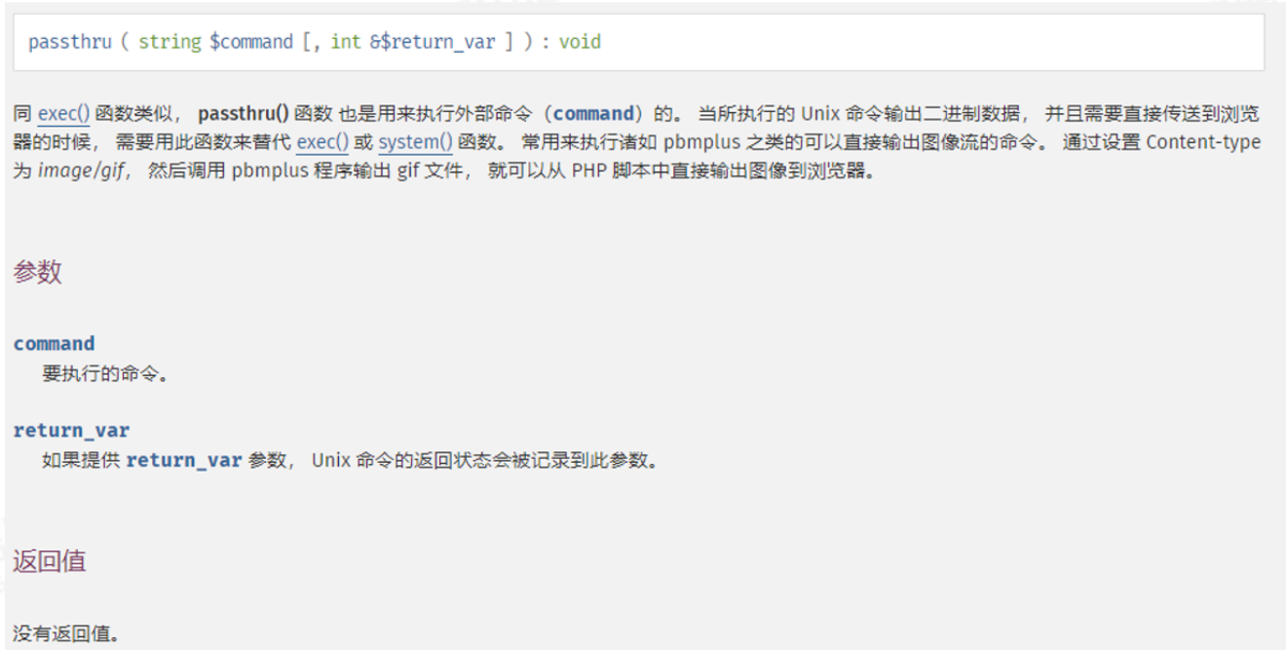Click the italic image/gif text

[82, 171]
